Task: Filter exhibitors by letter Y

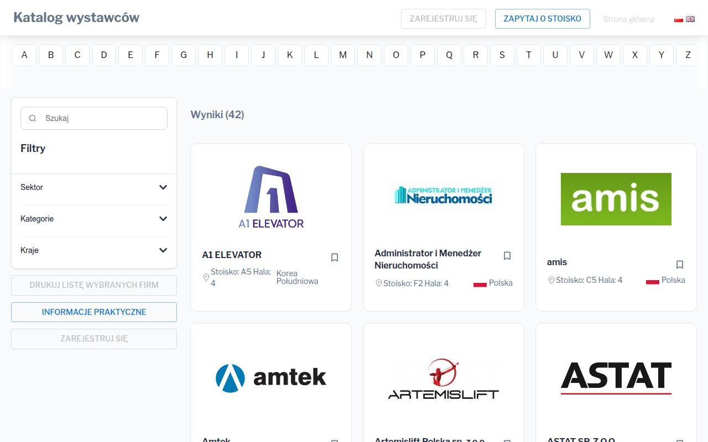Action: [662, 55]
